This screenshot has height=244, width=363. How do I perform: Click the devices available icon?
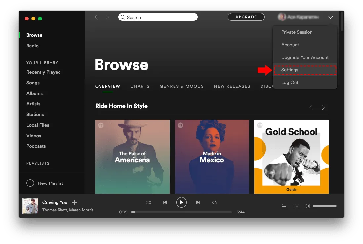point(295,206)
